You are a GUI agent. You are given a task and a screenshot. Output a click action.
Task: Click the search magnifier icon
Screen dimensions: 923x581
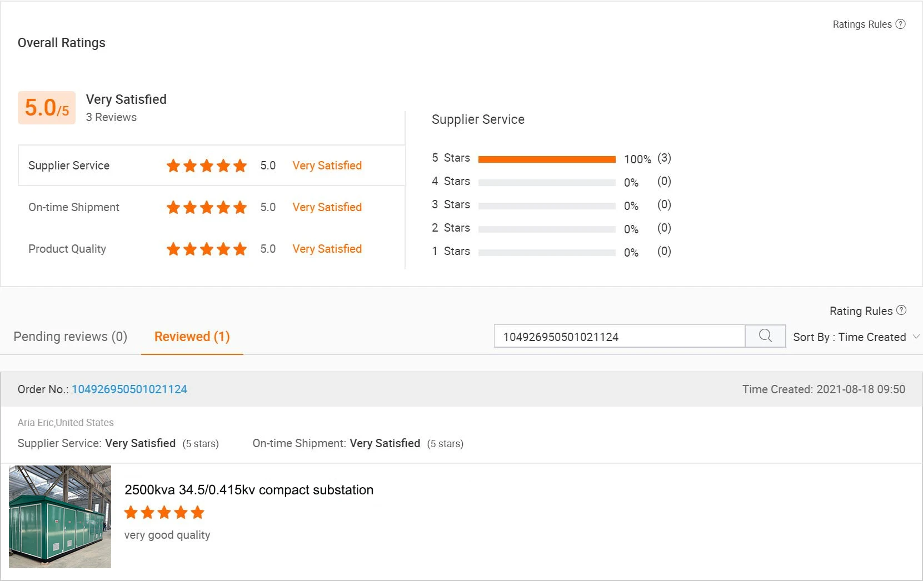pos(765,336)
